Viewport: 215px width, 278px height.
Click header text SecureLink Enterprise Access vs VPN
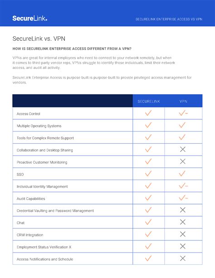coord(169,19)
